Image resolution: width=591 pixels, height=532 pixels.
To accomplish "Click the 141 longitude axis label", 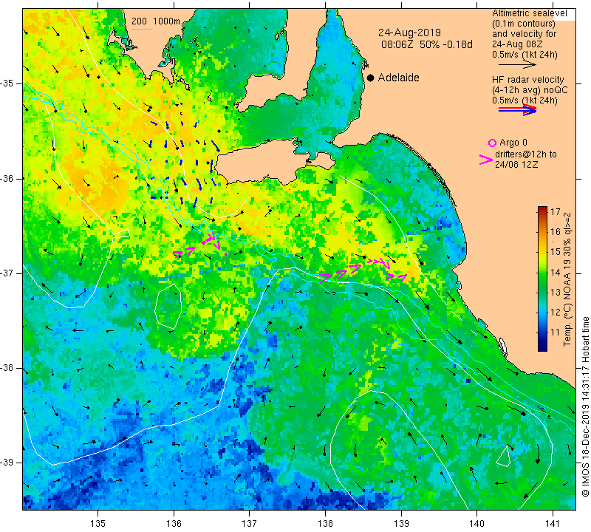I will 553,523.
